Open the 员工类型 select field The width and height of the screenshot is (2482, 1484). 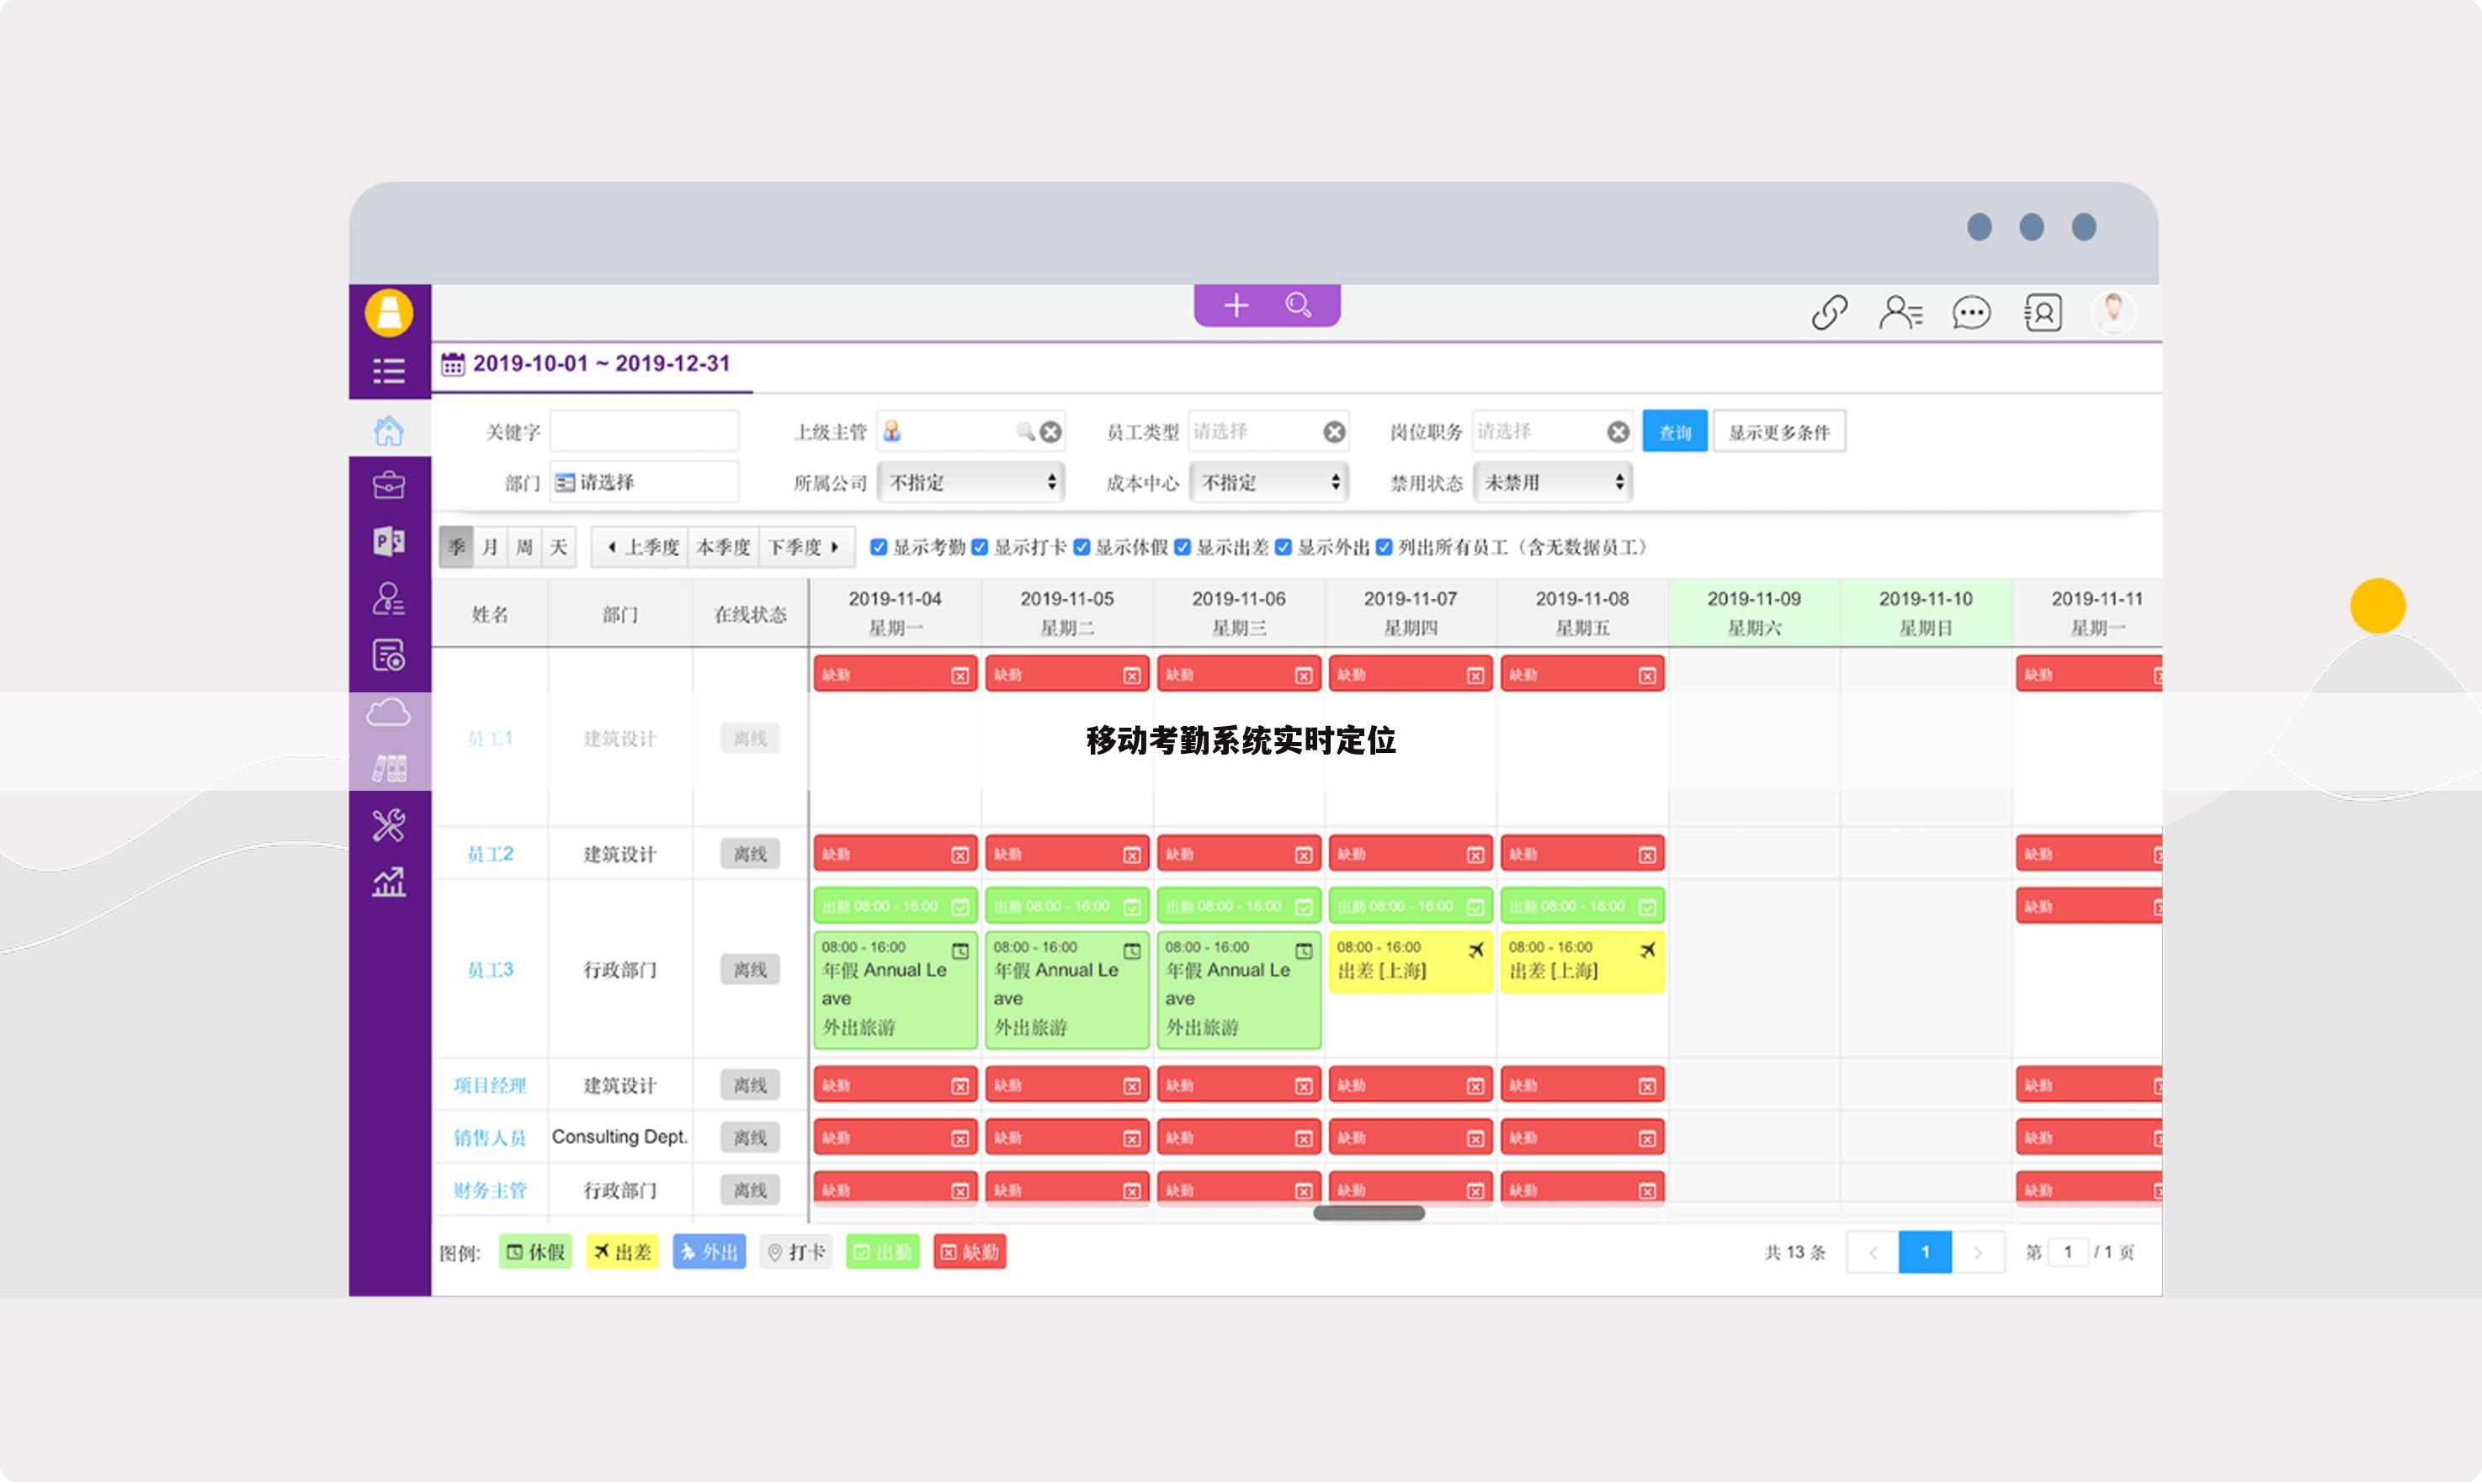tap(1268, 432)
